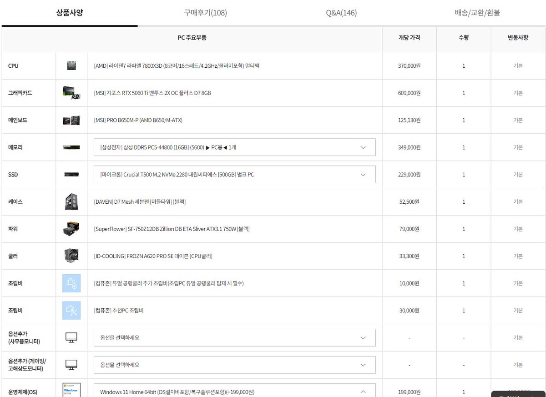The width and height of the screenshot is (546, 397).
Task: Switch to the Q&A(146) tab
Action: click(x=341, y=13)
